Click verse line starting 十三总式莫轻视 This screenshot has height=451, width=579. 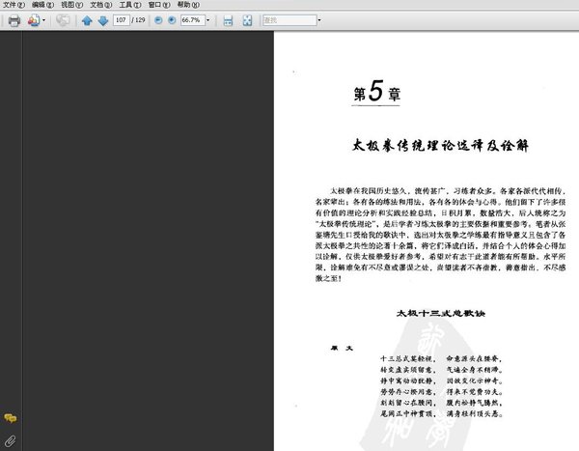[x=441, y=358]
